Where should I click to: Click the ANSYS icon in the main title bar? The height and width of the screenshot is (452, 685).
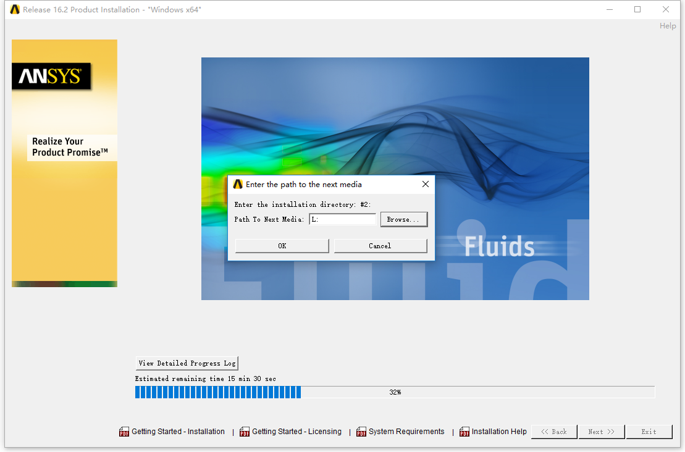coord(15,10)
